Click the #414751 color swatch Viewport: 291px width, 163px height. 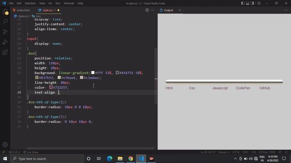point(117,72)
